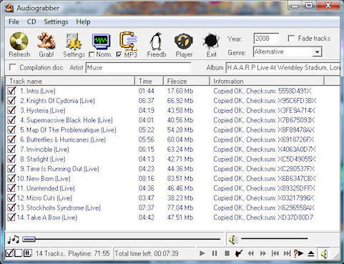Sort by the Track name column header
Screen dimensions: 344x264
(x=70, y=81)
